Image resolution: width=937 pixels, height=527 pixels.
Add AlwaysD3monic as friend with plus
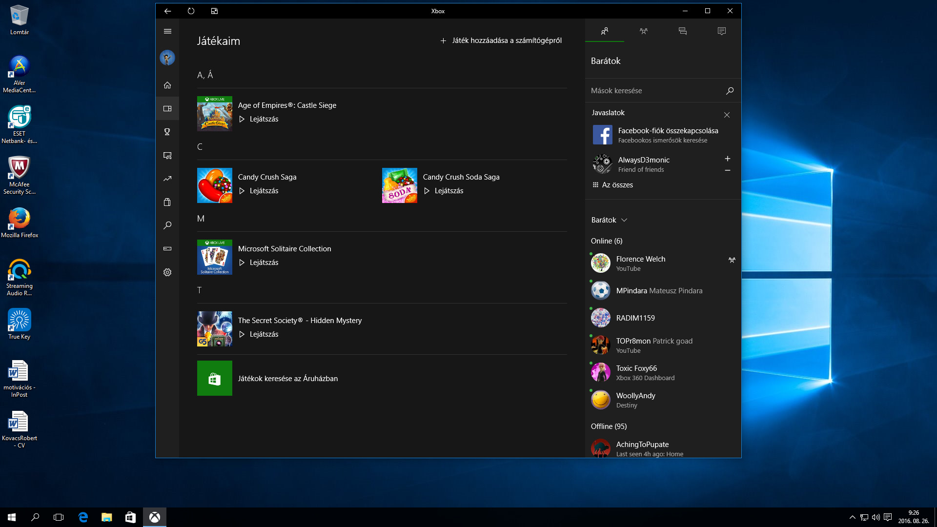pyautogui.click(x=727, y=159)
